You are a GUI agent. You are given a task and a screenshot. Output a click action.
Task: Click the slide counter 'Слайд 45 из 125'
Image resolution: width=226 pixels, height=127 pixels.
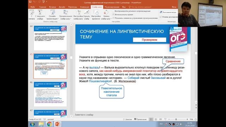(x=35, y=119)
